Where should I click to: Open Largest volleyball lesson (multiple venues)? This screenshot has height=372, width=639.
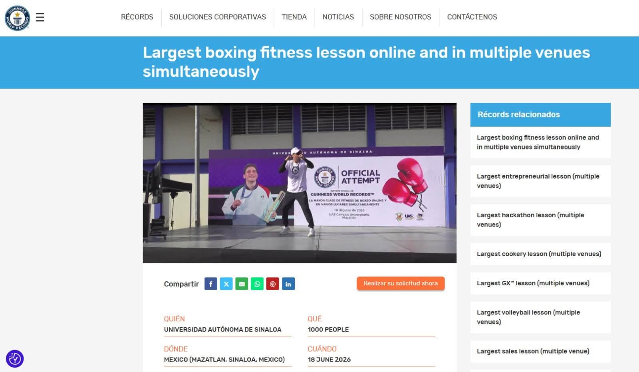(540, 317)
